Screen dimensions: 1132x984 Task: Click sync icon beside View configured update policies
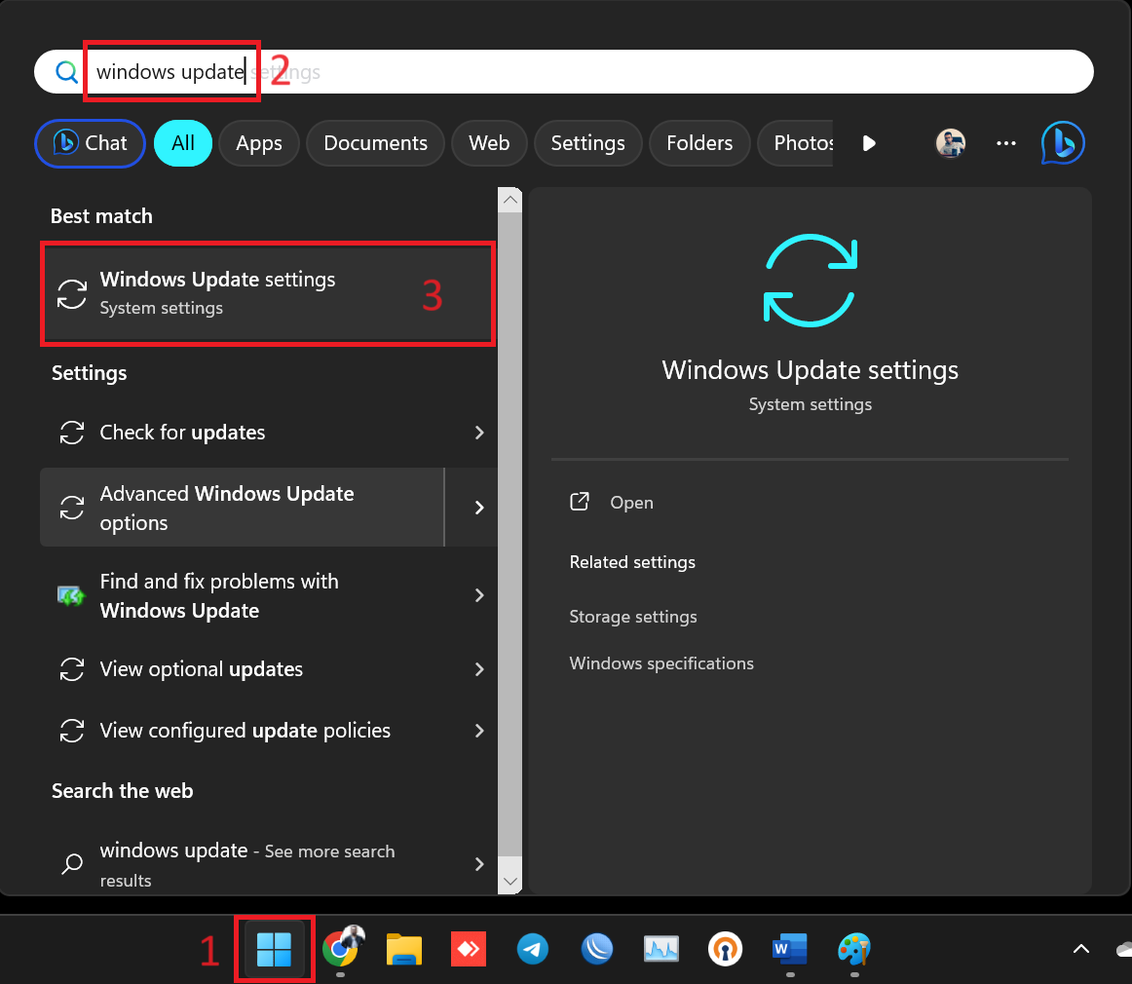point(71,731)
